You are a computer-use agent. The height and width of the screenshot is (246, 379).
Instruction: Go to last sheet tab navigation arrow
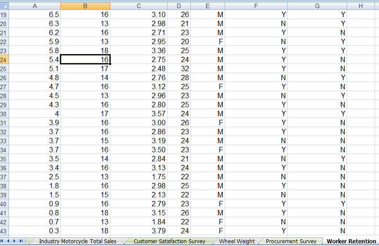(21, 241)
